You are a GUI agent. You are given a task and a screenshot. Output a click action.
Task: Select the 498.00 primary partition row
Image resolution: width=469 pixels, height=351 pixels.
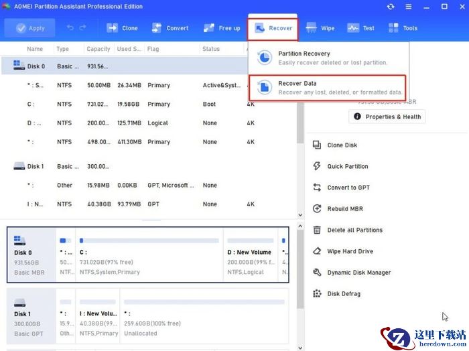point(148,142)
